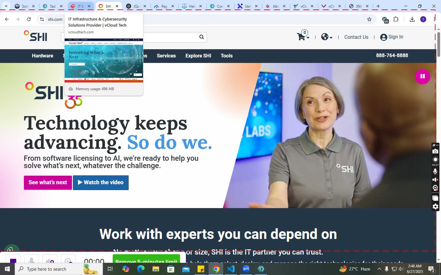The height and width of the screenshot is (275, 441).
Task: Click the Sign In user icon
Action: (383, 37)
